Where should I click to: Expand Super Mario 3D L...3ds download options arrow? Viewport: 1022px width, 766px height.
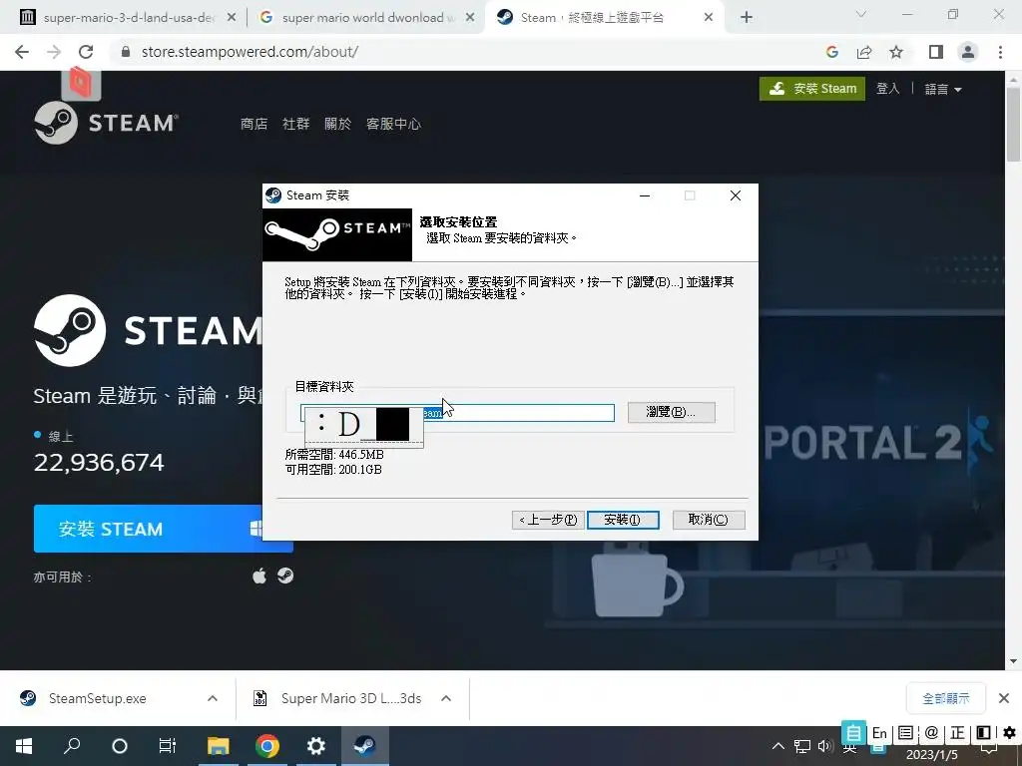pyautogui.click(x=446, y=698)
